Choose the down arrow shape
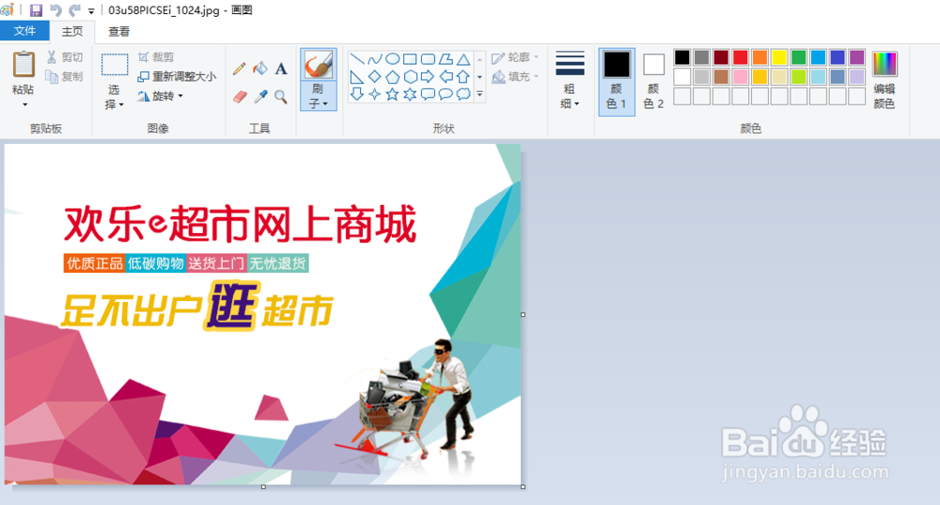Screen dimensions: 940x505 [356, 94]
